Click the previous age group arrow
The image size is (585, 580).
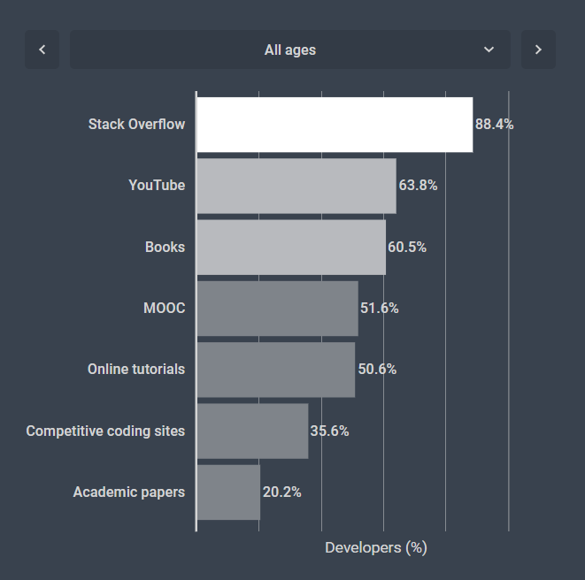[x=42, y=50]
